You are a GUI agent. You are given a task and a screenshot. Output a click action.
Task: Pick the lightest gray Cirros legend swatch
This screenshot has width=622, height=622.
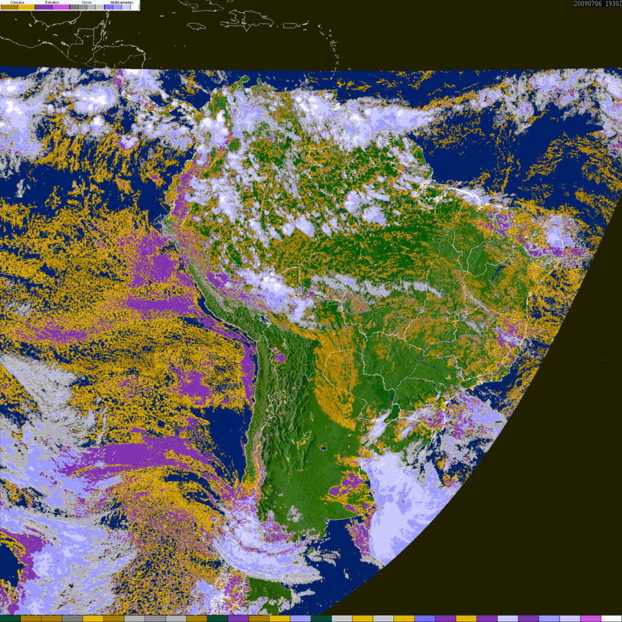pos(100,7)
